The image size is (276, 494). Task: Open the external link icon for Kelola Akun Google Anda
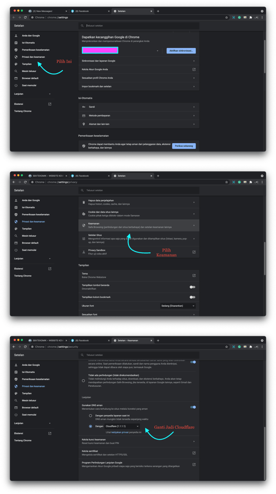194,70
